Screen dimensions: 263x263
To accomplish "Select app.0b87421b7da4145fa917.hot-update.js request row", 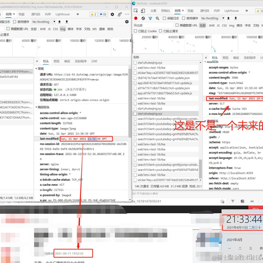I will [166, 83].
